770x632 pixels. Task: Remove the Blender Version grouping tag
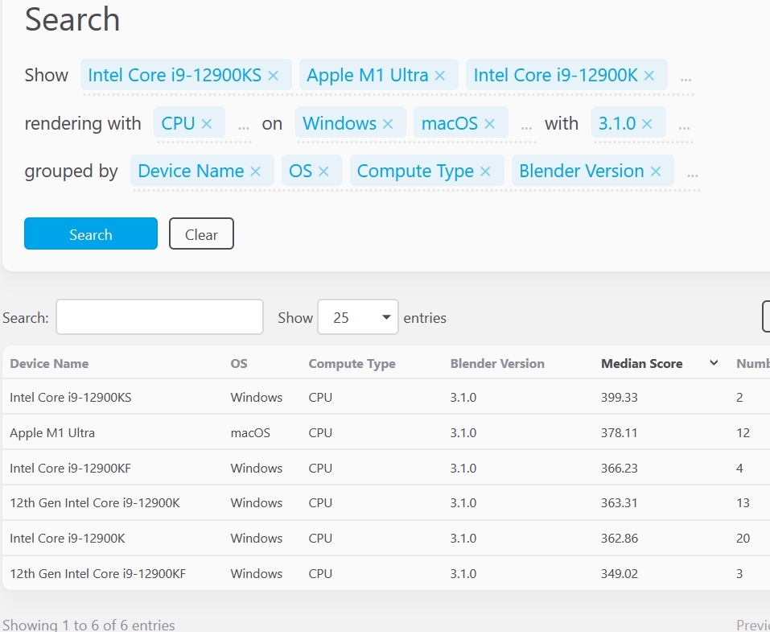pyautogui.click(x=656, y=171)
